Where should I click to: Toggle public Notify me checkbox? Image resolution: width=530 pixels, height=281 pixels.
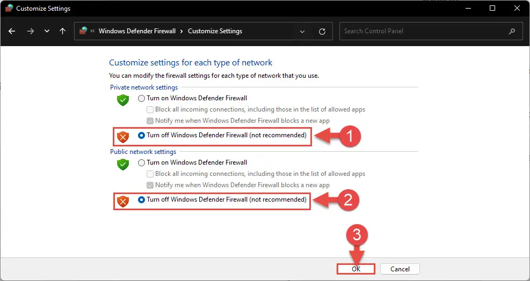click(150, 185)
